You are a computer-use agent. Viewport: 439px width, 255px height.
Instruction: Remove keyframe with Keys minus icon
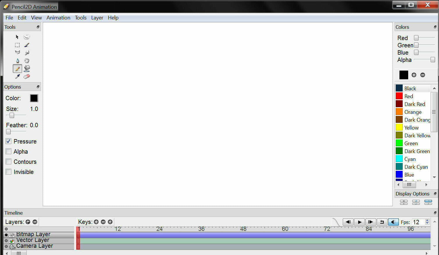pos(103,222)
